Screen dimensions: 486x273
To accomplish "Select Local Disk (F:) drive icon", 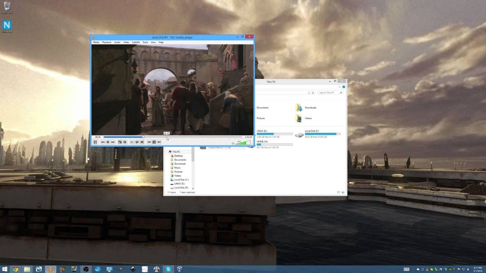I will pyautogui.click(x=299, y=135).
